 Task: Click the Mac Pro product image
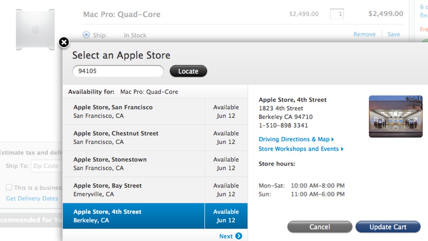click(x=35, y=29)
